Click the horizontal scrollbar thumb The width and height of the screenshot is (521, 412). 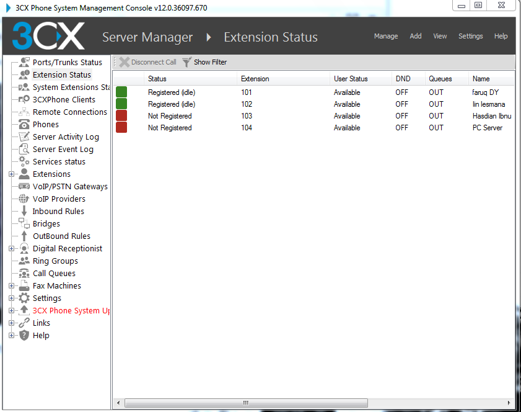coord(246,403)
